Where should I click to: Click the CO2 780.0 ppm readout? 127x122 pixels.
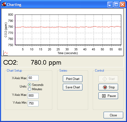pos(32,62)
